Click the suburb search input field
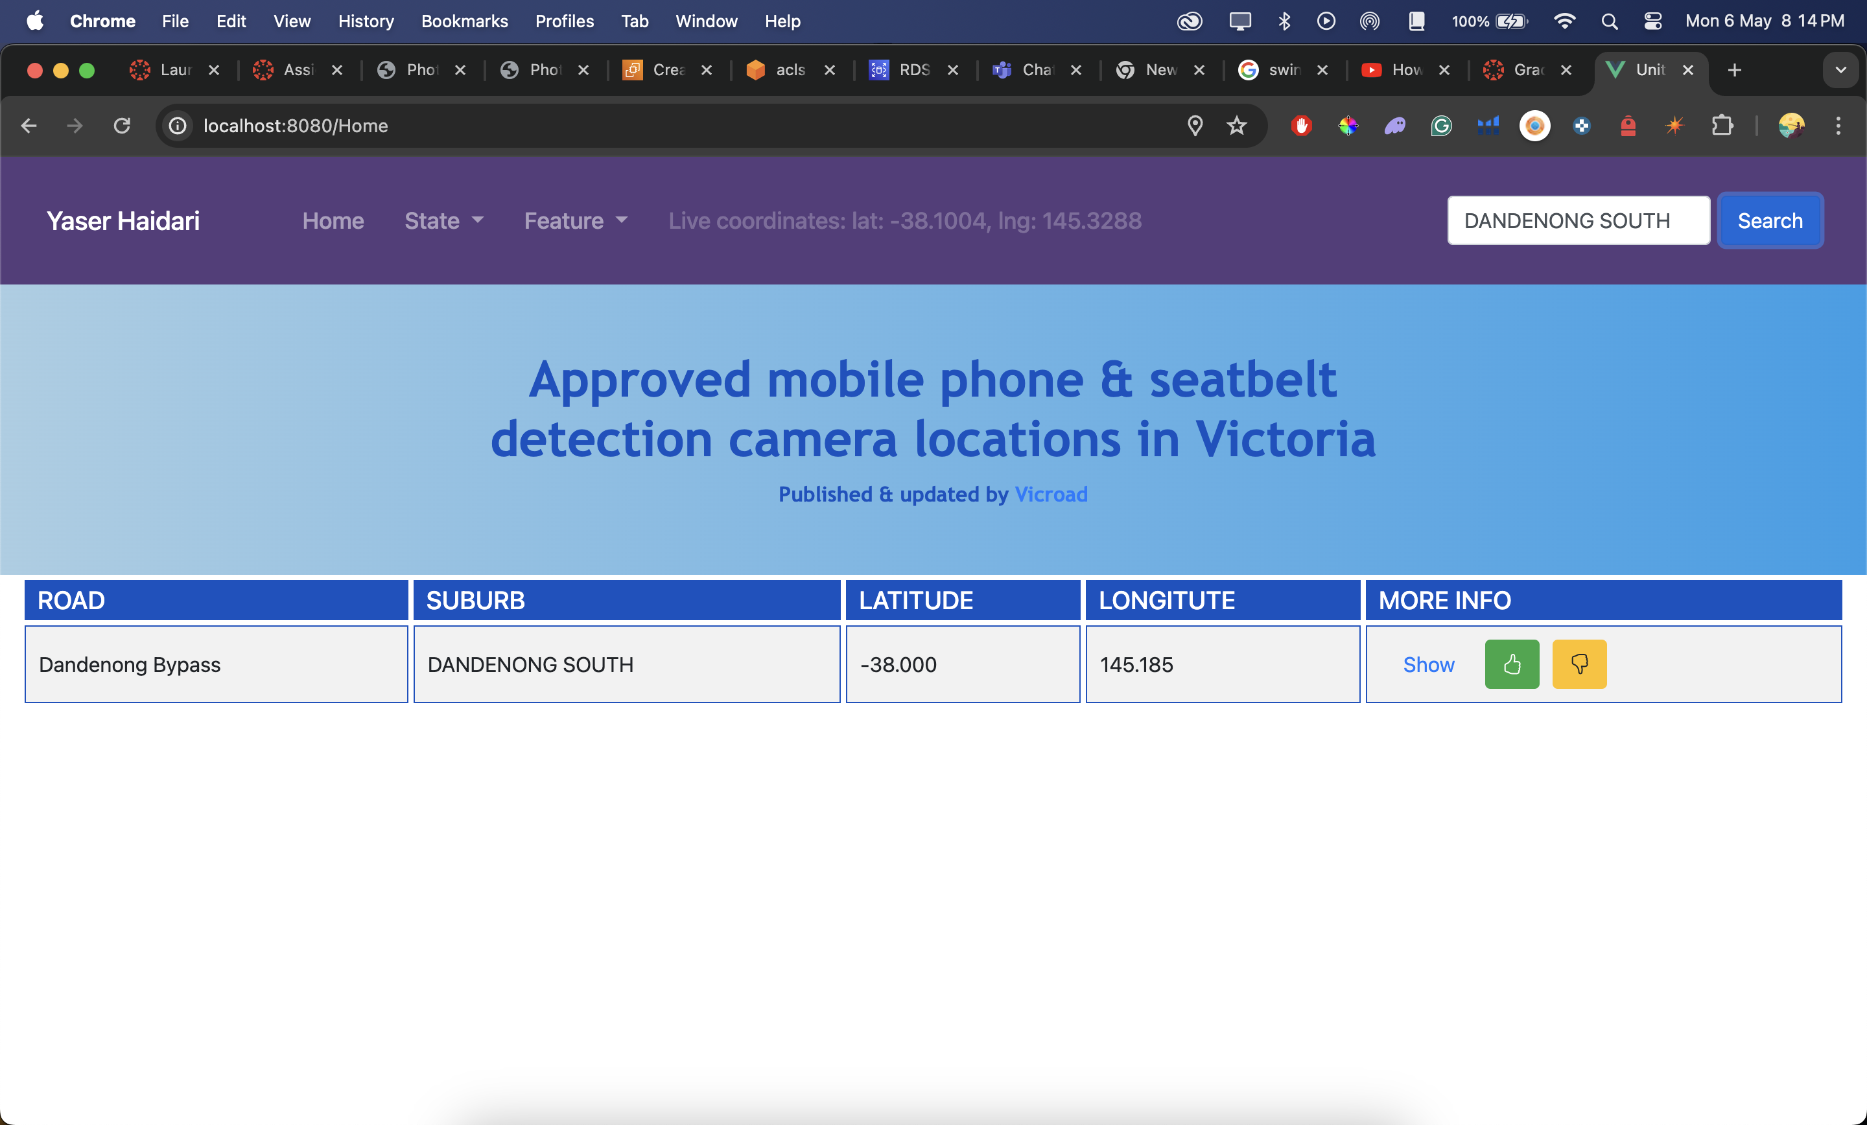 (1579, 220)
